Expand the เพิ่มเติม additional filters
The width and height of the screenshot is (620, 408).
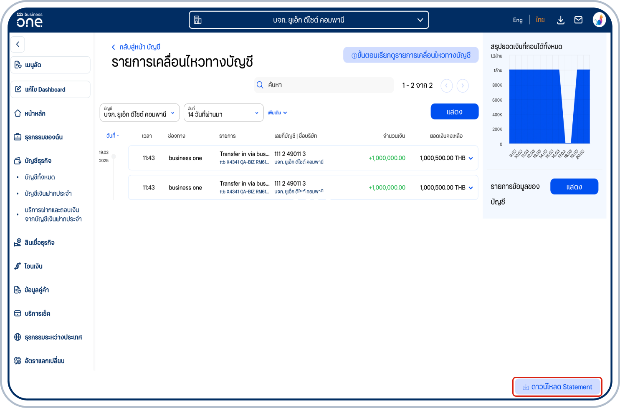(277, 113)
